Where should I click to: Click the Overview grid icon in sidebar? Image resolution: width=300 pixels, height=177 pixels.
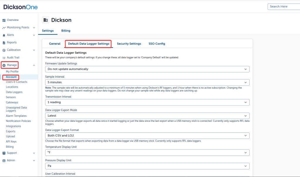(x=4, y=20)
